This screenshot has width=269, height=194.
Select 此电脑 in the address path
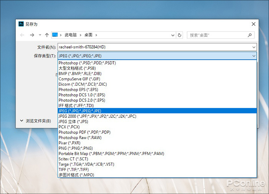click(70, 35)
